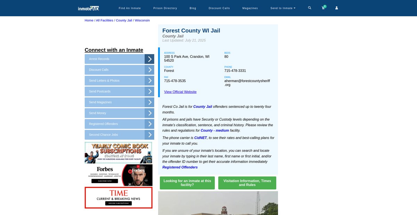
Task: Click the jail building photo
Action: point(218,203)
